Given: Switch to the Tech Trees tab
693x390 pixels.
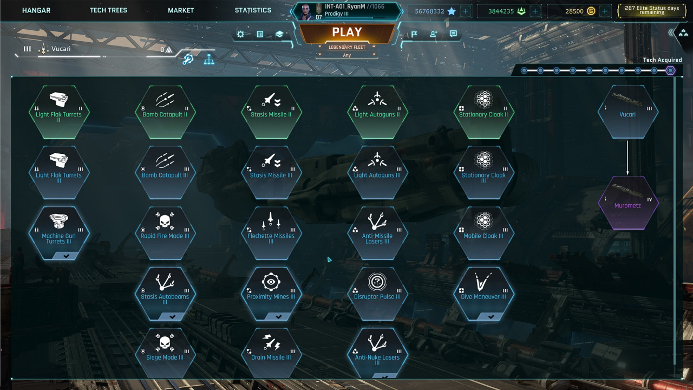Looking at the screenshot, I should [x=108, y=10].
